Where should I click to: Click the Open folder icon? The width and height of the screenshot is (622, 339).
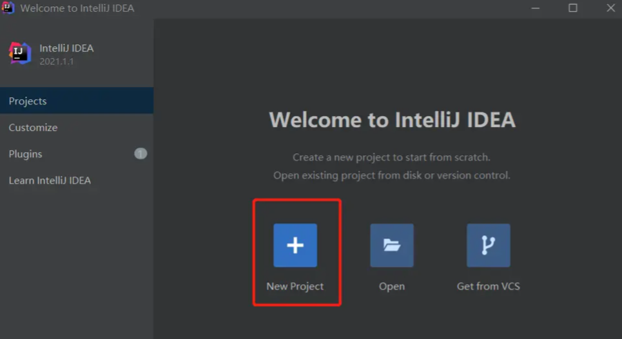pyautogui.click(x=392, y=245)
